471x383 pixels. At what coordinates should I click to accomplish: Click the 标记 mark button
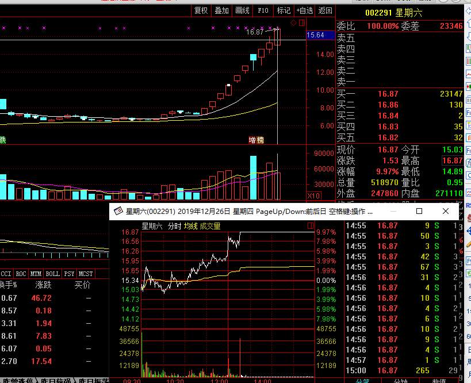pyautogui.click(x=284, y=11)
